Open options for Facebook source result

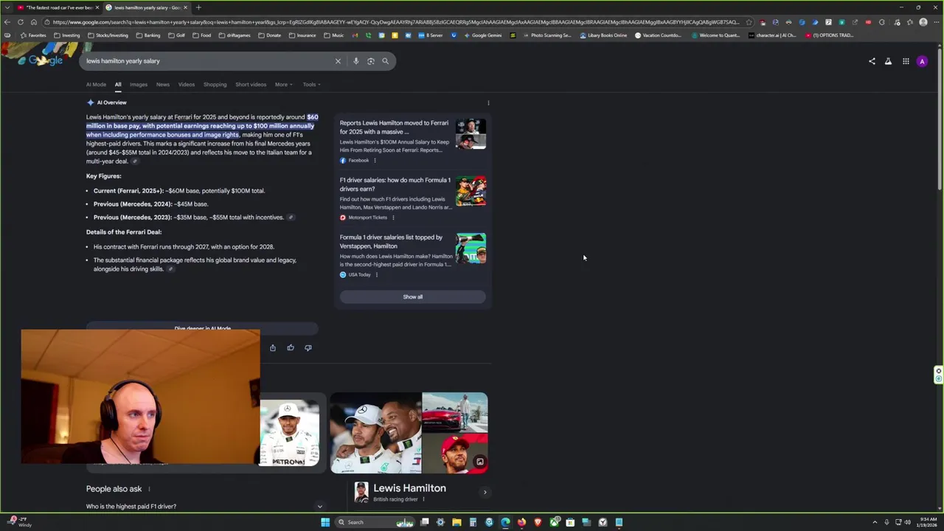[x=375, y=160]
